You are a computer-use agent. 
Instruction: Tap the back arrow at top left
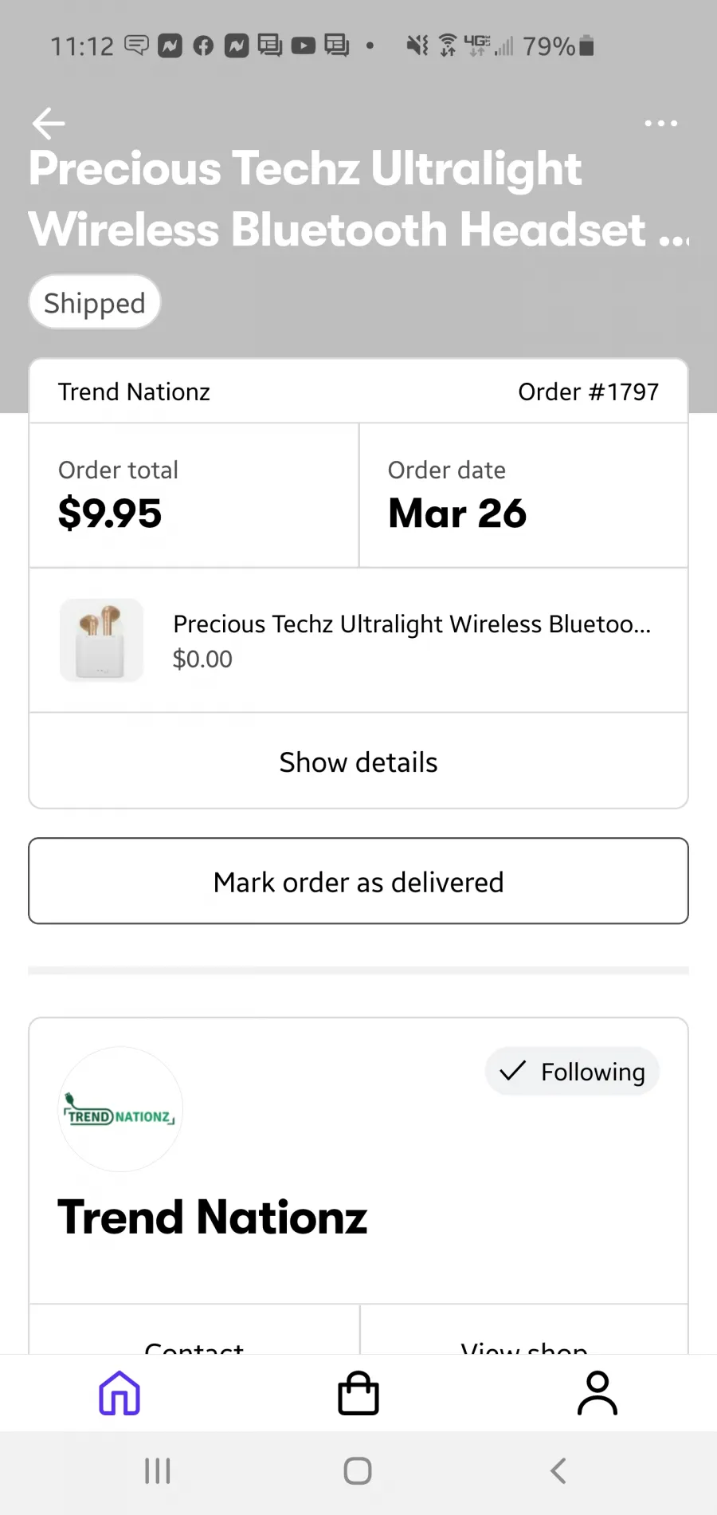[x=49, y=124]
